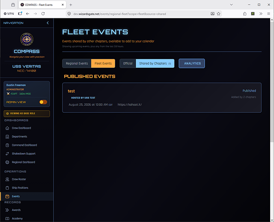This screenshot has height=222, width=274.
Task: Select the Fleet Events tab
Action: 103,64
